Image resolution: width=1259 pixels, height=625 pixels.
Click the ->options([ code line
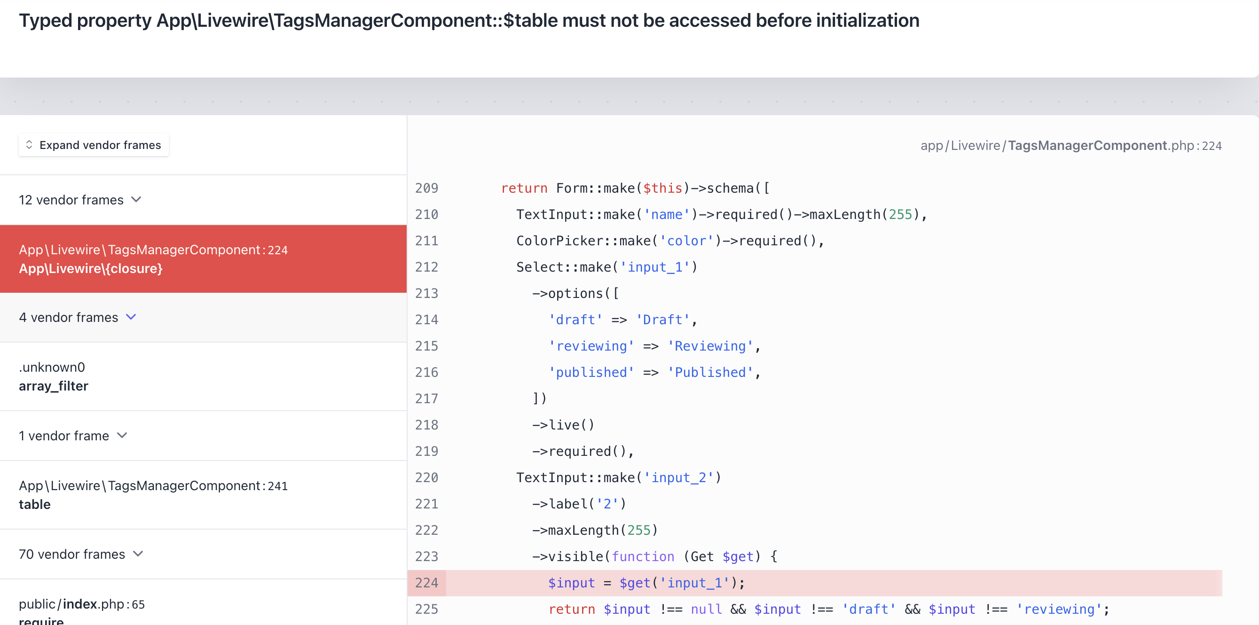click(575, 294)
